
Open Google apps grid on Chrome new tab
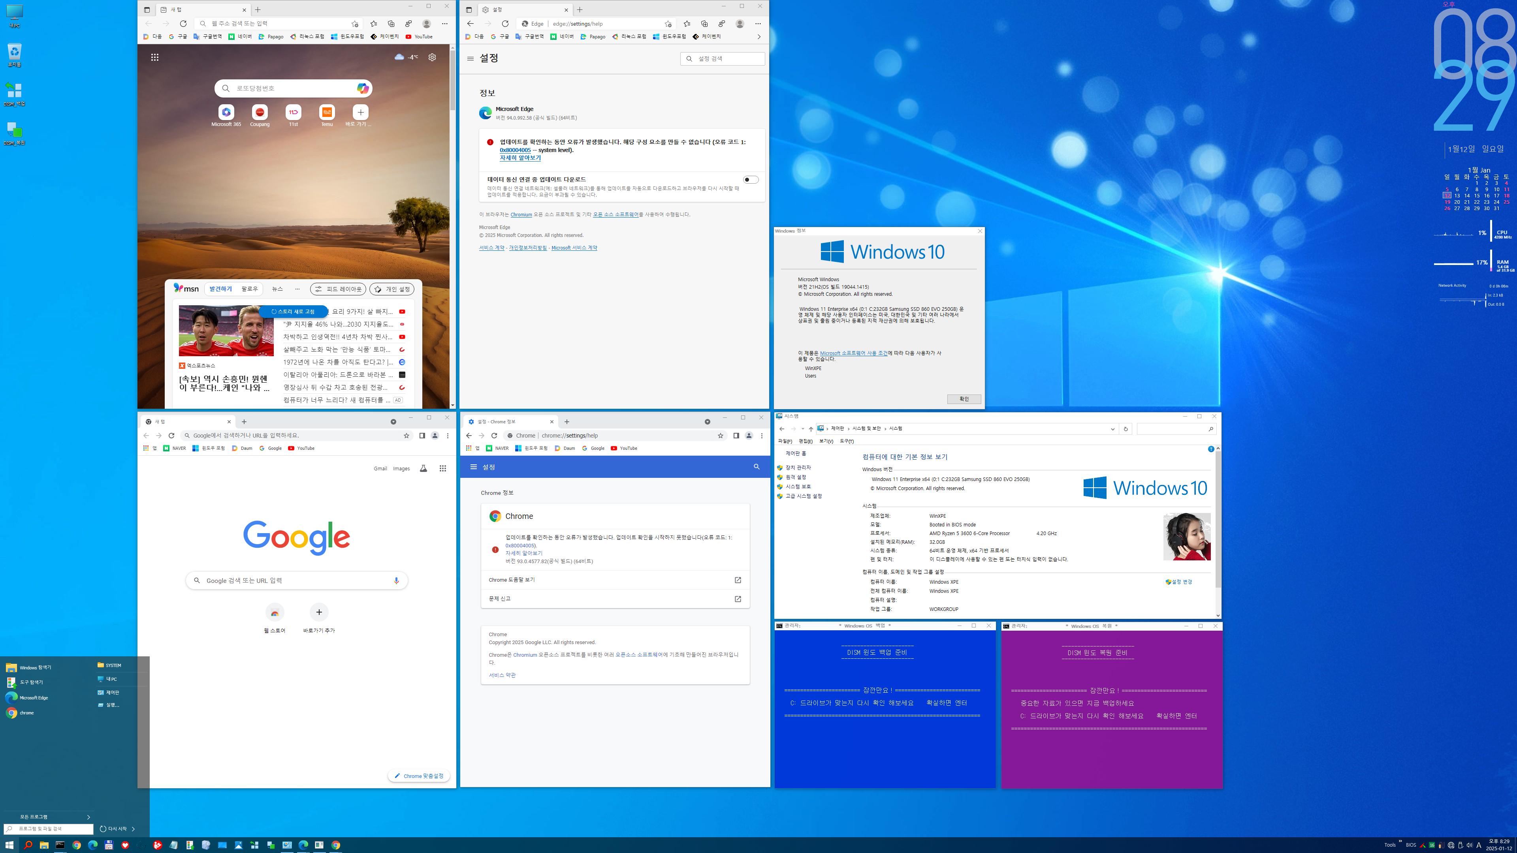[442, 469]
